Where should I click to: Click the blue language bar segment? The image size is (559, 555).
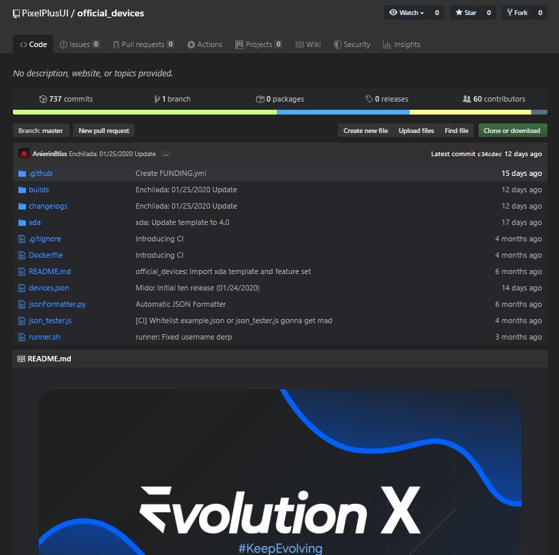tap(343, 112)
